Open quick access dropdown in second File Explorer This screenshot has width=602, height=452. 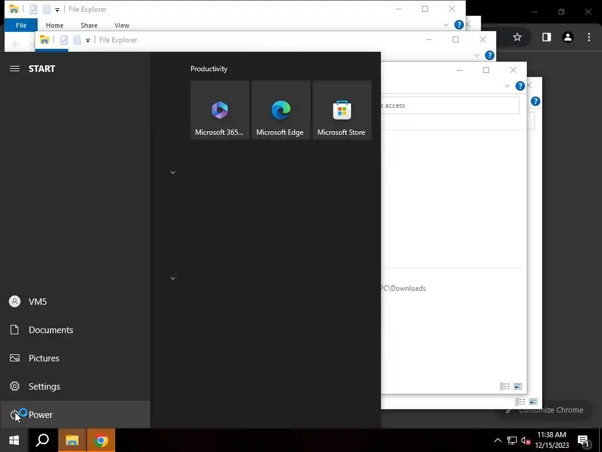(88, 41)
